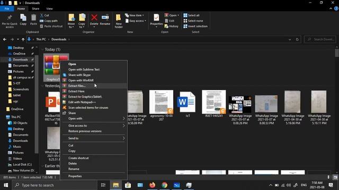Open the File ribbon tab
The width and height of the screenshot is (339, 190).
tap(7, 8)
